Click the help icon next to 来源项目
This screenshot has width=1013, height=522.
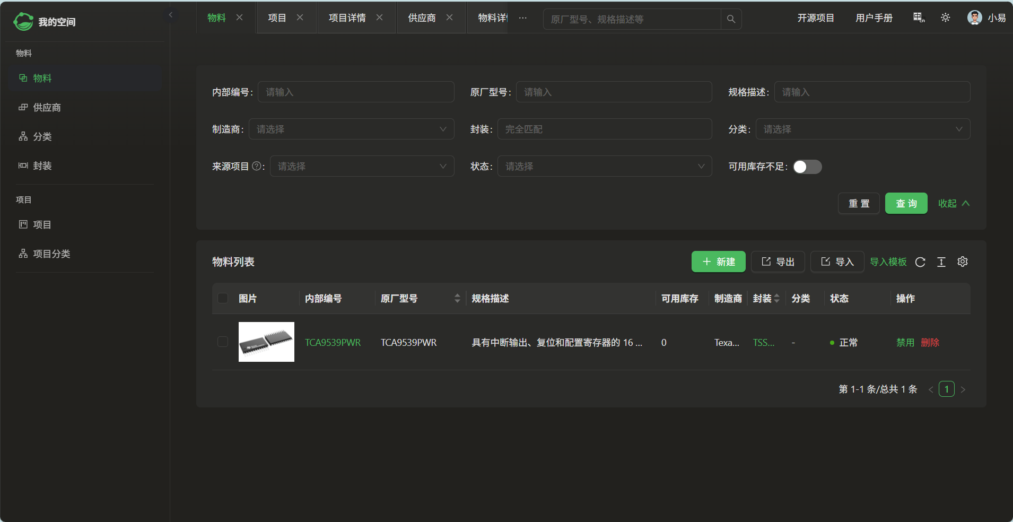coord(257,166)
